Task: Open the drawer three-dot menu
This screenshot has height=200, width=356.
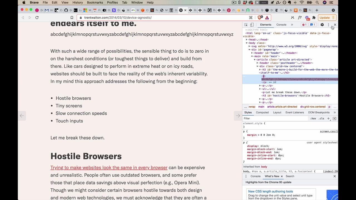Action: pyautogui.click(x=246, y=176)
